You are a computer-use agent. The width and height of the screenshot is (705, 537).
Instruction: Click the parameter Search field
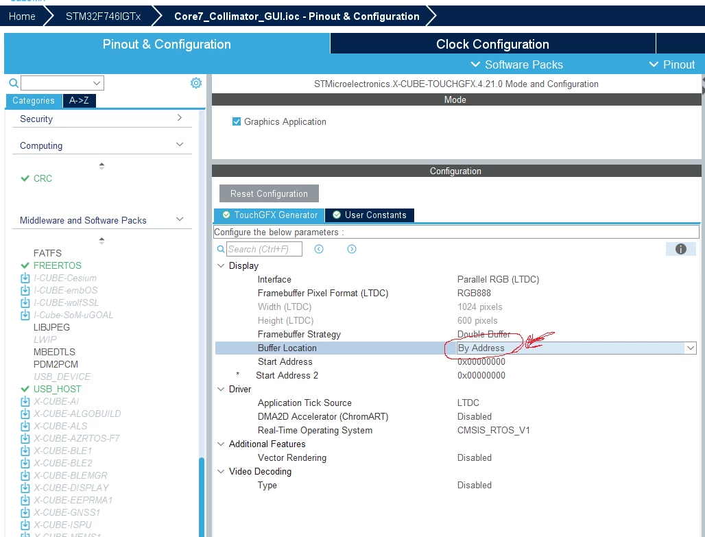pos(265,249)
